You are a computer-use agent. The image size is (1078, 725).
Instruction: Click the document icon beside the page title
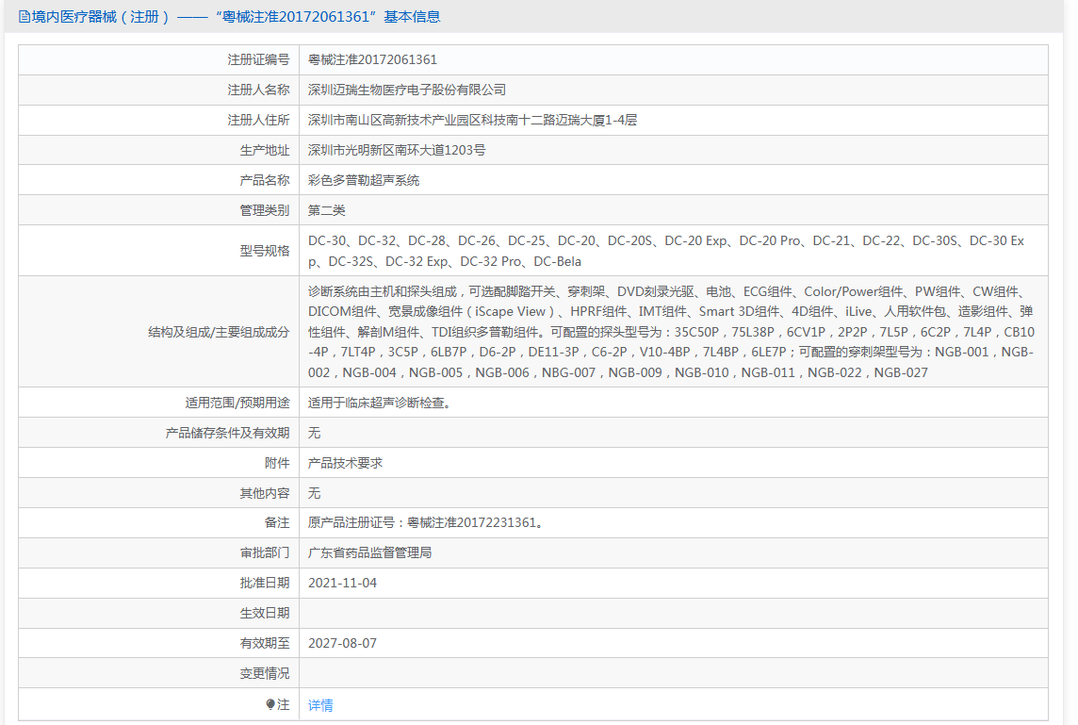click(x=24, y=17)
